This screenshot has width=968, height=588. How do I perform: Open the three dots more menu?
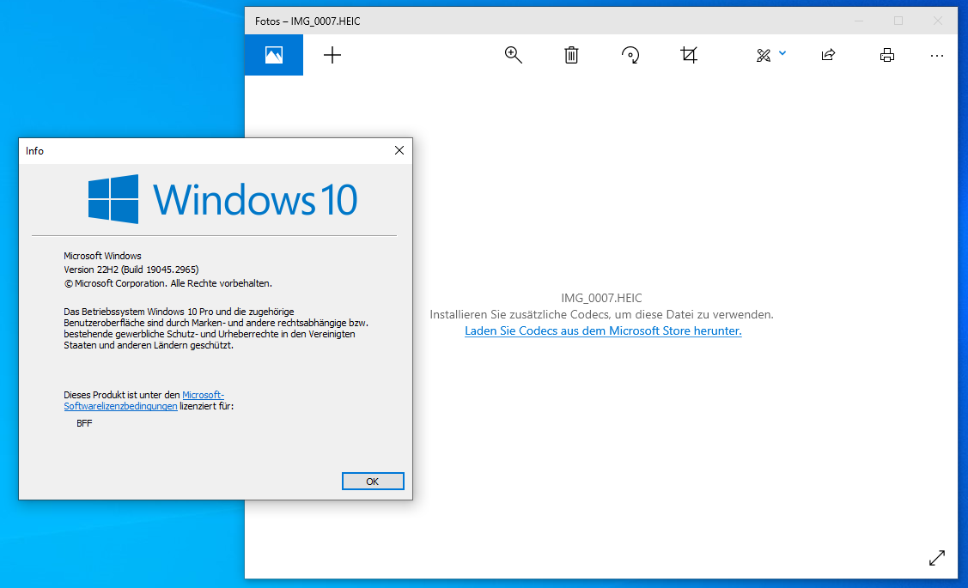[937, 56]
